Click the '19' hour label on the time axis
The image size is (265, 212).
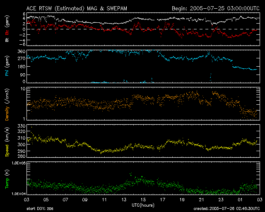tap(182, 200)
